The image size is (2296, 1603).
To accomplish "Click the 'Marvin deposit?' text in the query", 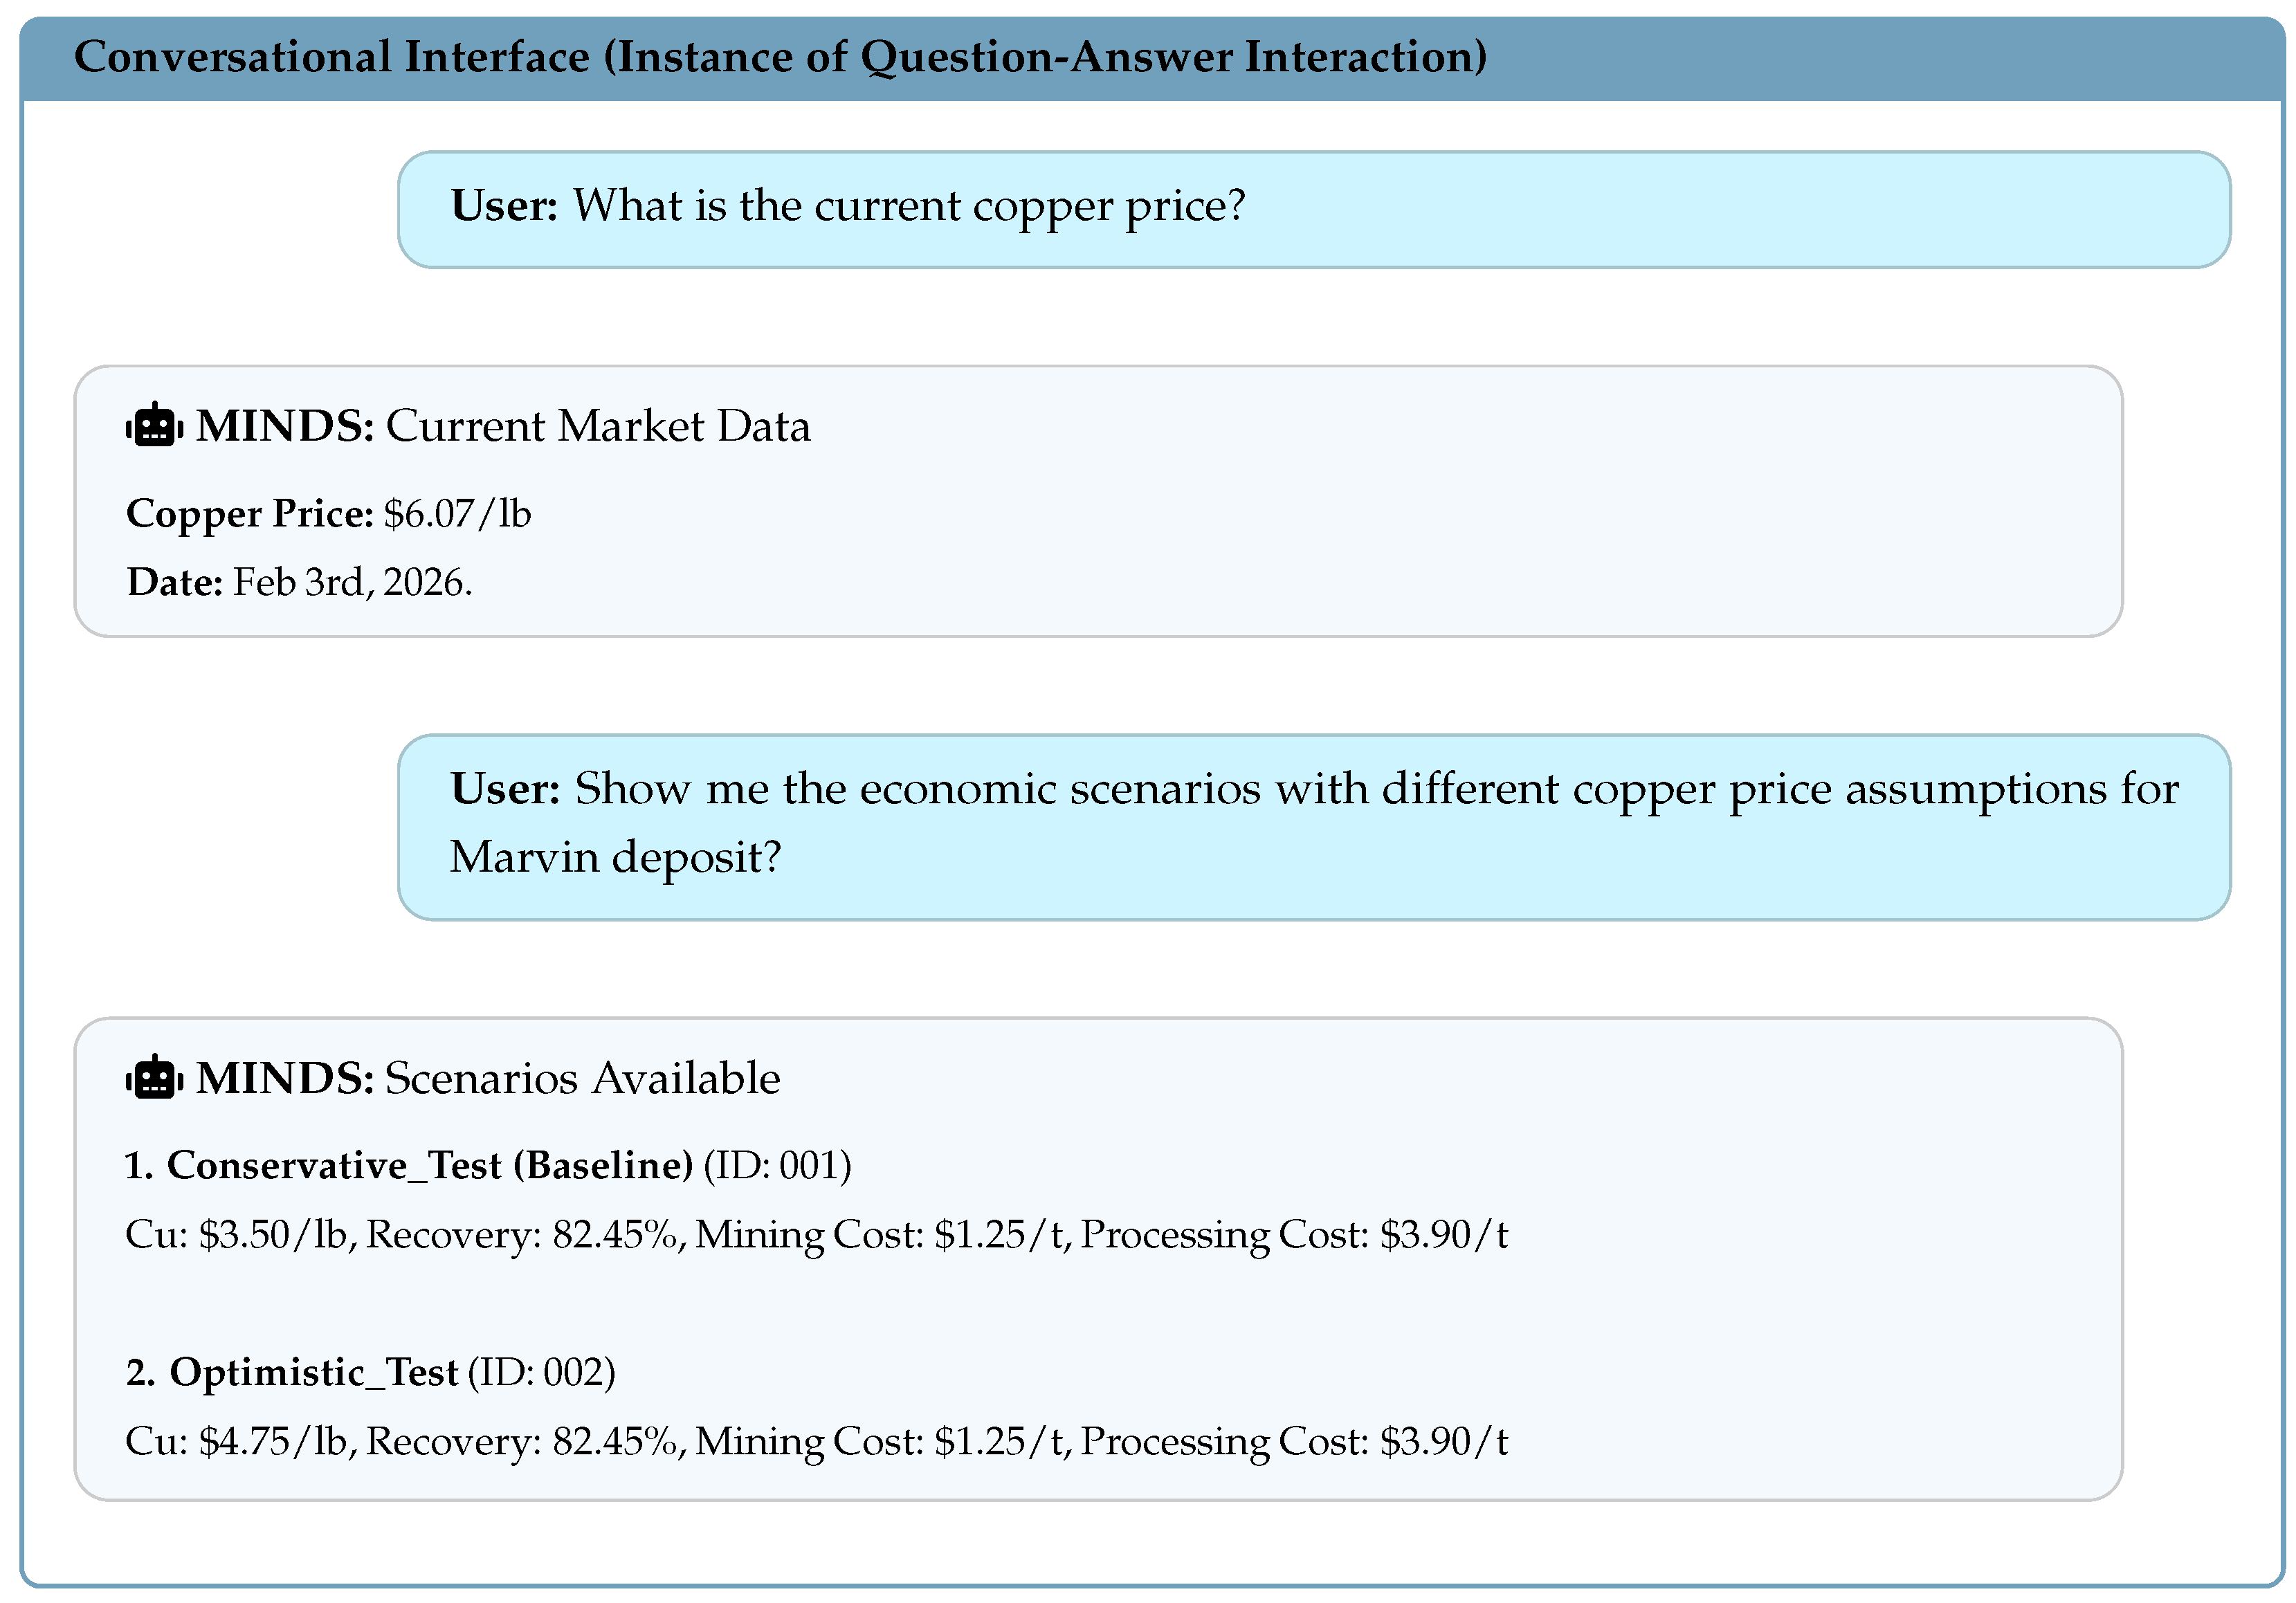I will point(615,858).
